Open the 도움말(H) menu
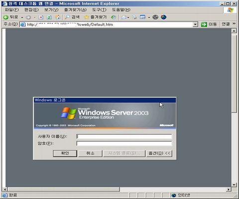Image resolution: width=239 pixels, height=199 pixels. coord(121,10)
